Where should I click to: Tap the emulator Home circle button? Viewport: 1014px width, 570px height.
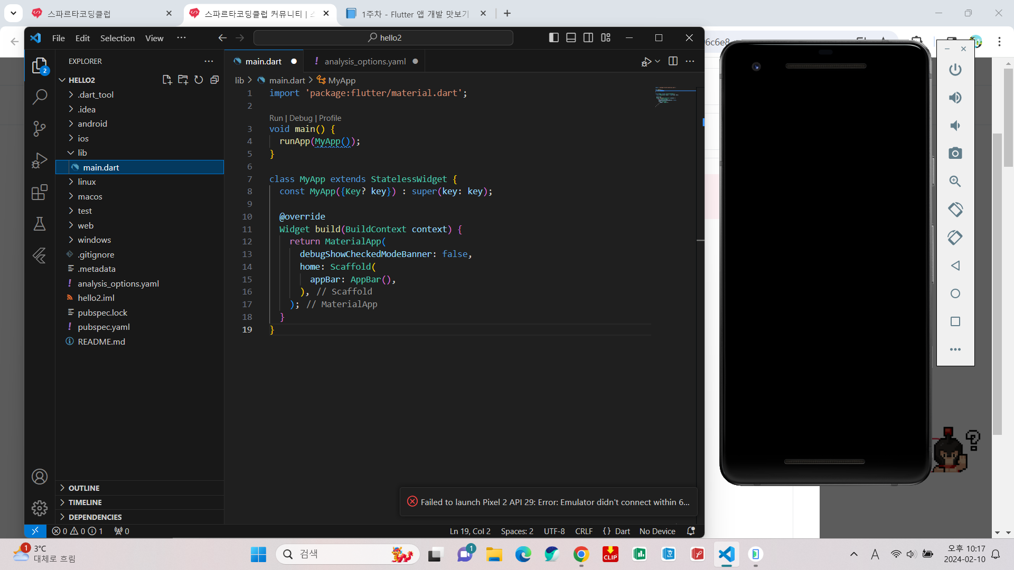click(x=955, y=293)
